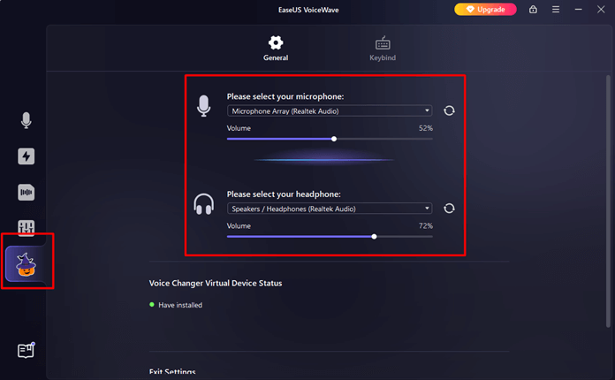The width and height of the screenshot is (615, 380).
Task: Open the lightning bolt sidebar panel
Action: (27, 156)
